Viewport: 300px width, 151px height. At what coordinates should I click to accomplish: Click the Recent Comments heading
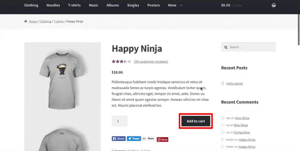pos(240,102)
